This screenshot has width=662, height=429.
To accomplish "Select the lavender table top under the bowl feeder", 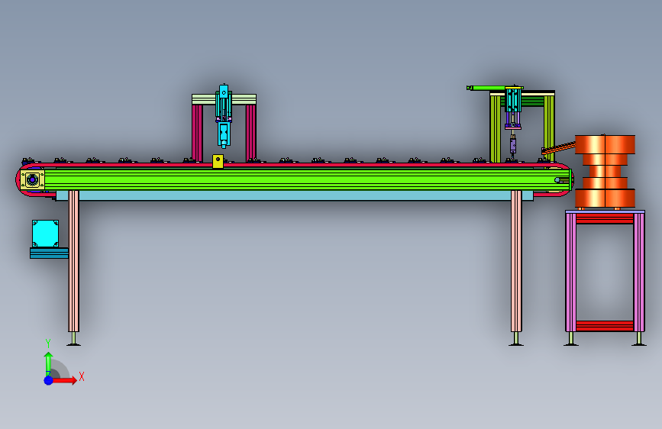I will pyautogui.click(x=605, y=211).
